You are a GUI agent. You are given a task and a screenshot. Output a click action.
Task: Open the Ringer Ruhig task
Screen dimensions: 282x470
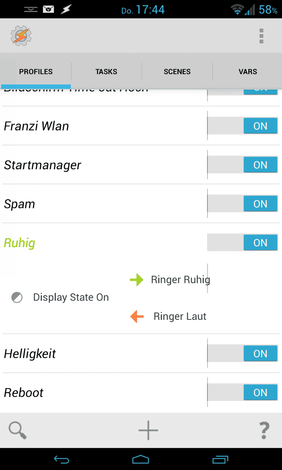tap(181, 280)
